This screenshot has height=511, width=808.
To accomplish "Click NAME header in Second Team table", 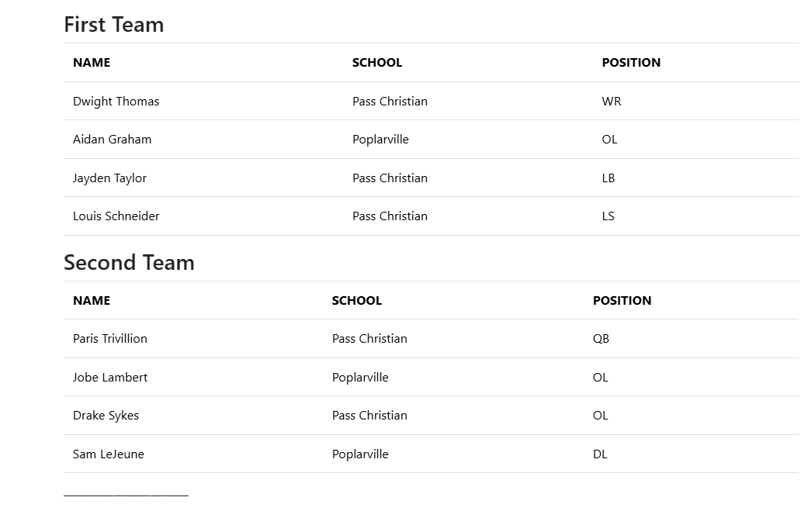I will (92, 301).
